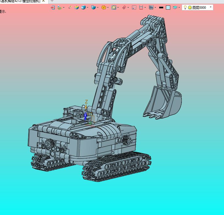Screen dimensions: 224x215
Task: Click the stacked layers icon
Action: point(175,8)
